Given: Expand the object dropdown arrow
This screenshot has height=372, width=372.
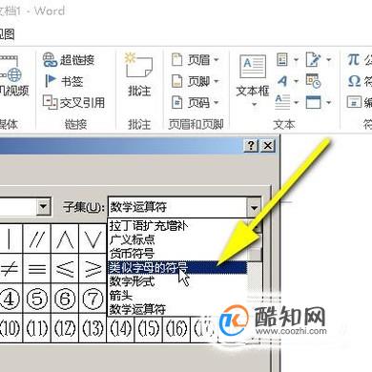Looking at the screenshot, I should coord(329,102).
